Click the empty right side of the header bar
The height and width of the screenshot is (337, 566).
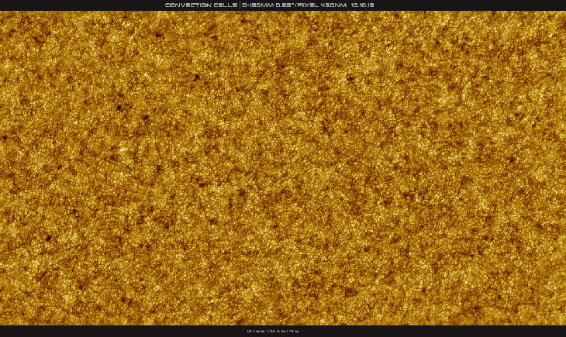(473, 5)
